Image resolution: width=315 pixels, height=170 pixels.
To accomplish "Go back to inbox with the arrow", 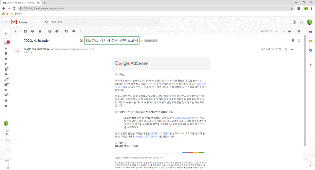I will click(x=16, y=31).
